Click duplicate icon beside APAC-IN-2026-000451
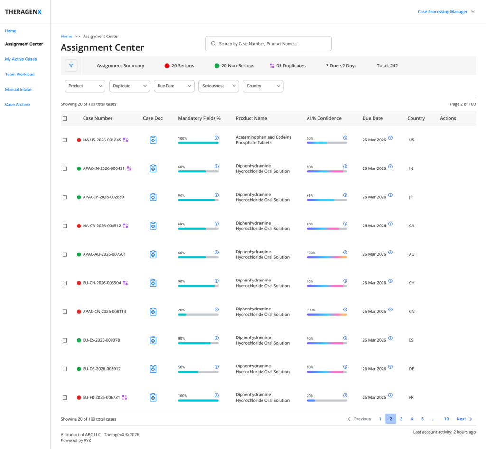Image resolution: width=486 pixels, height=449 pixels. 129,168
